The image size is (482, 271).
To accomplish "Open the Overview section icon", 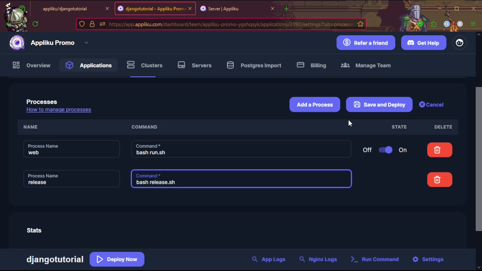I will pos(16,65).
